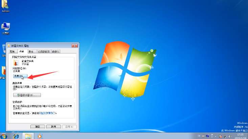248x139 pixels.
Task: Open the 以前的版本 (Previous Versions) tab
Action: [x=44, y=51]
